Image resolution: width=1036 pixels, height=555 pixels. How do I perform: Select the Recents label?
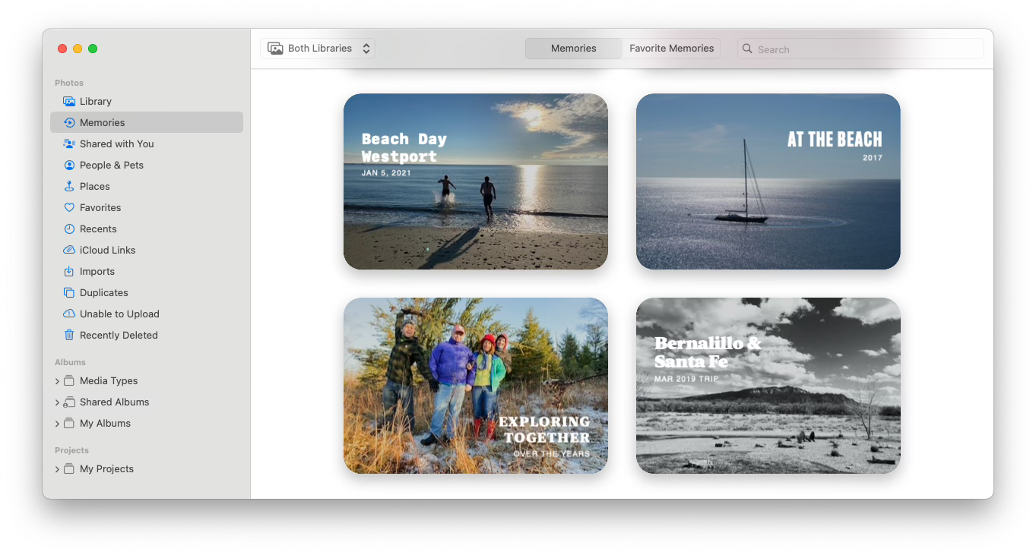coord(98,229)
